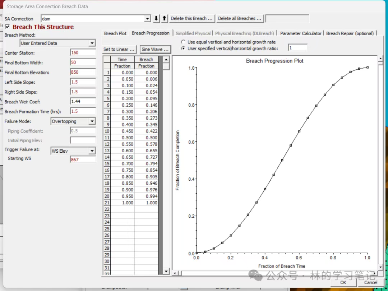Expand the Failure Mode dropdown
Image resolution: width=388 pixels, height=291 pixels.
[92, 121]
